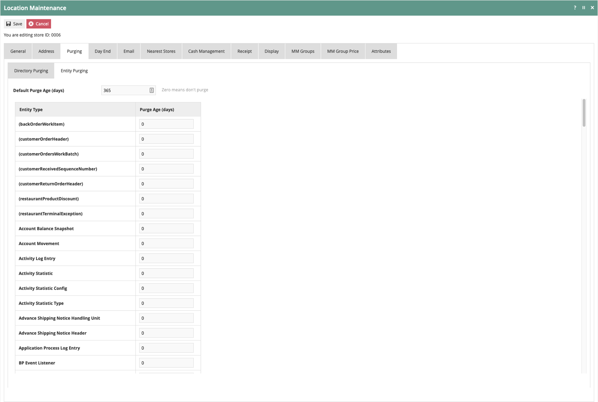The image size is (598, 402).
Task: Edit purge age for (restaurantTerminalException)
Action: [x=166, y=213]
